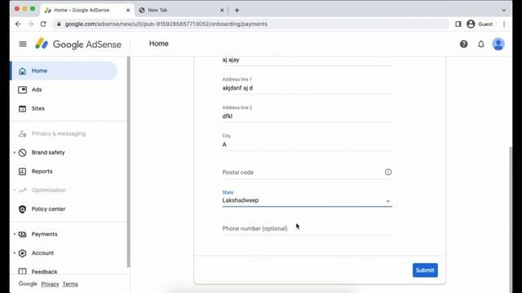This screenshot has height=293, width=522.
Task: Expand the Account section
Action: [15, 253]
